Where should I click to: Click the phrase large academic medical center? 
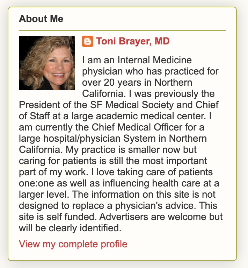pyautogui.click(x=138, y=116)
